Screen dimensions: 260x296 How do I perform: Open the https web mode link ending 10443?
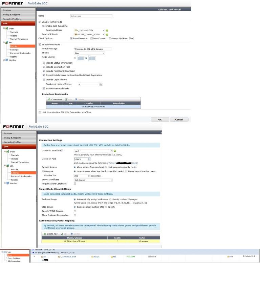click(124, 163)
